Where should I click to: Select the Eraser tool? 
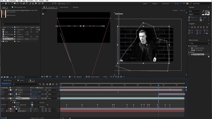(x=36, y=4)
